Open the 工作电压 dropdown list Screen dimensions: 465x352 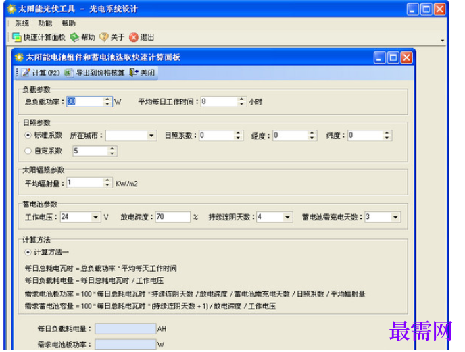[x=95, y=217]
